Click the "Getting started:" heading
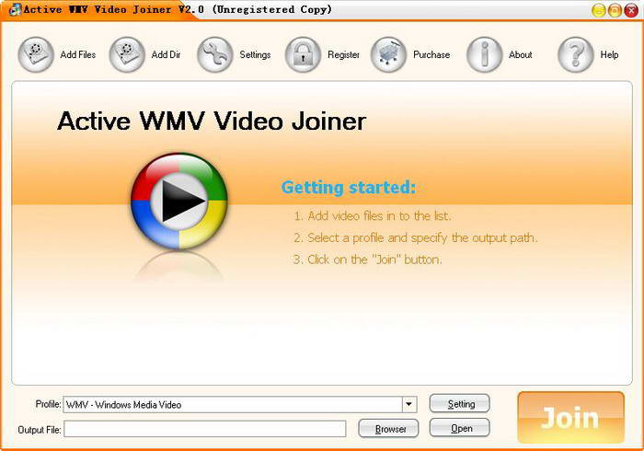Image resolution: width=644 pixels, height=451 pixels. [349, 187]
